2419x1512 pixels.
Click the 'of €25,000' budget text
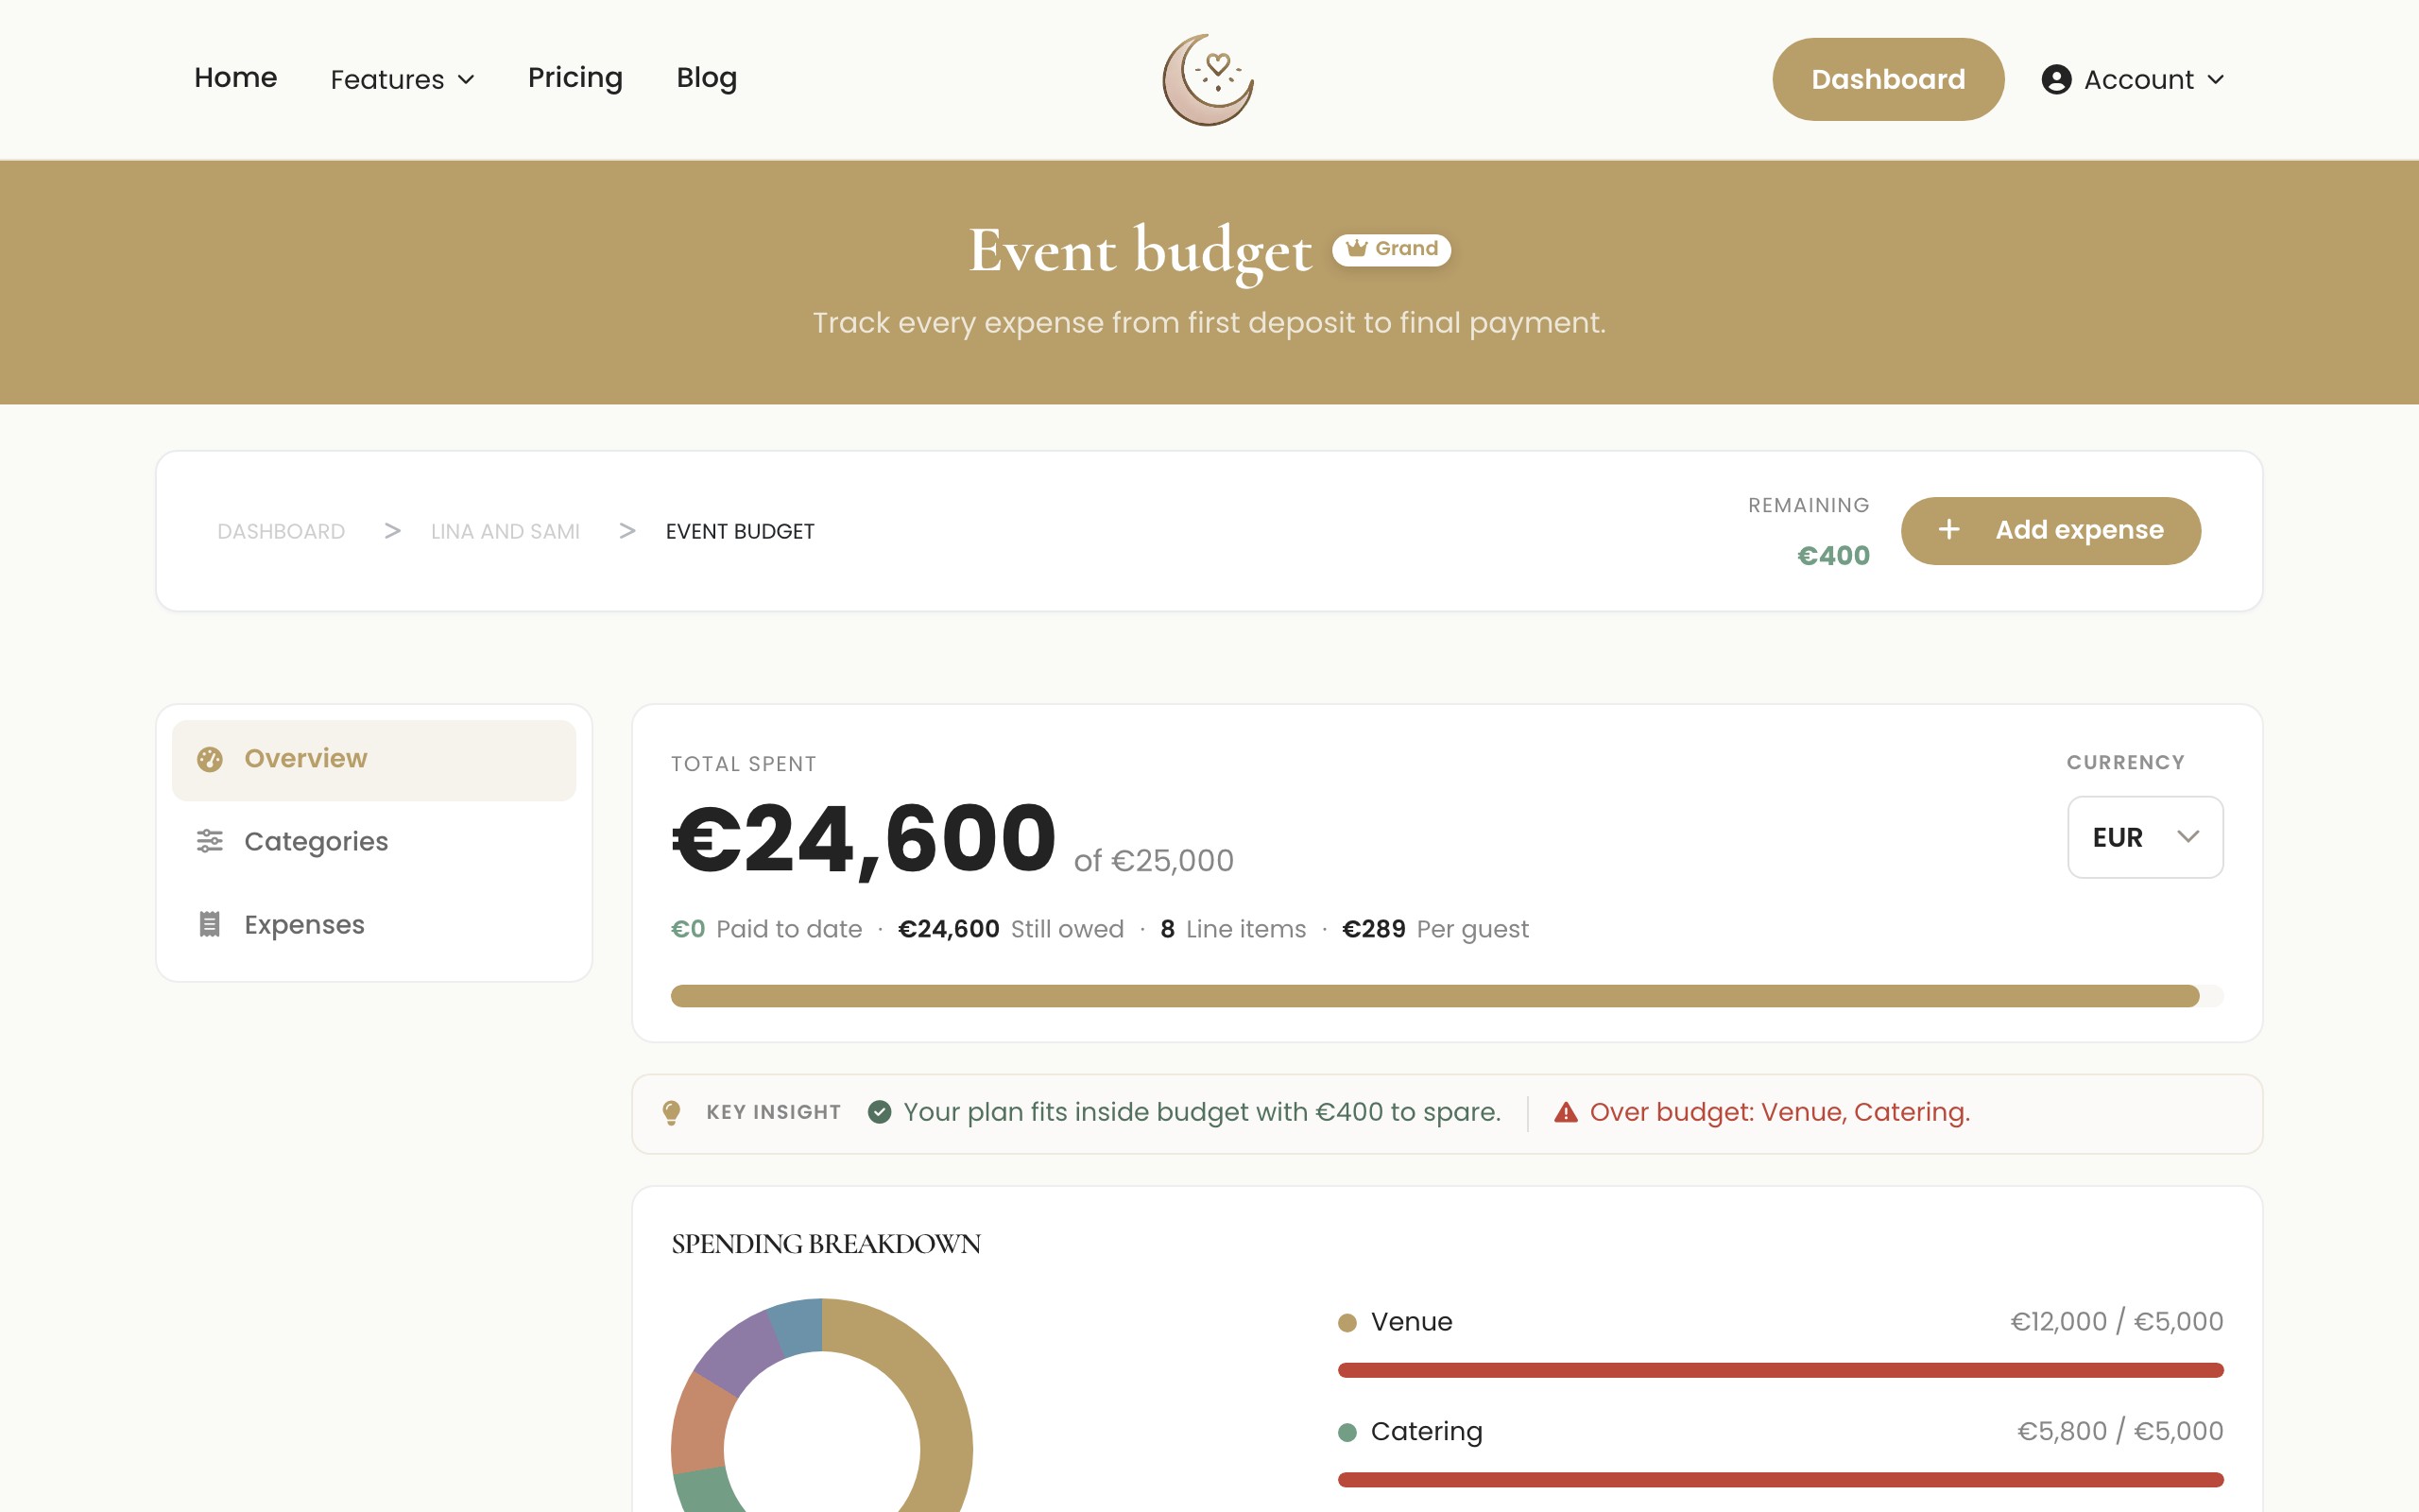tap(1154, 860)
